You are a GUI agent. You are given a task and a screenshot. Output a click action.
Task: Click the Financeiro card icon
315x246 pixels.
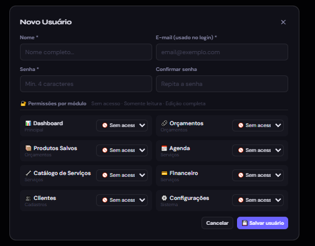coord(164,173)
